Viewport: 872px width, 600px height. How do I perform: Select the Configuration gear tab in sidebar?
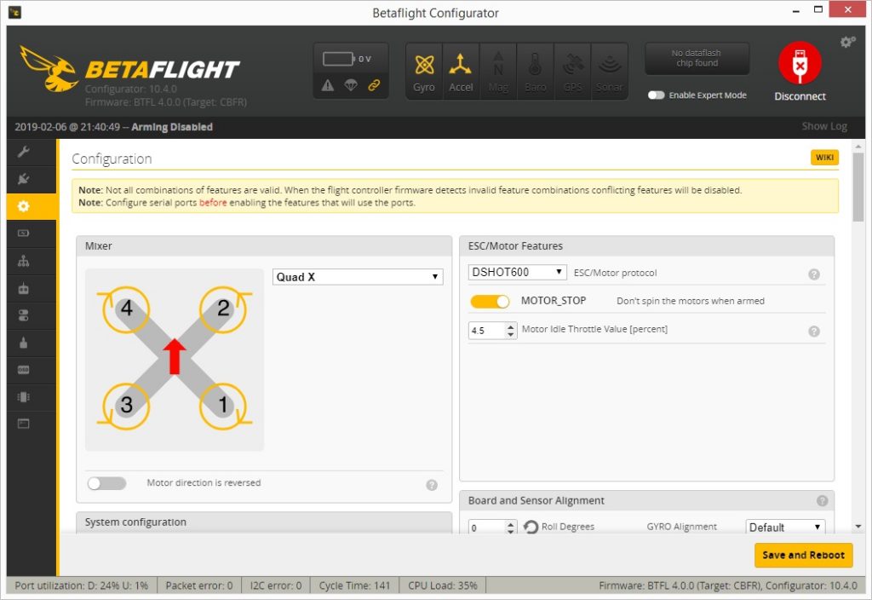(23, 206)
